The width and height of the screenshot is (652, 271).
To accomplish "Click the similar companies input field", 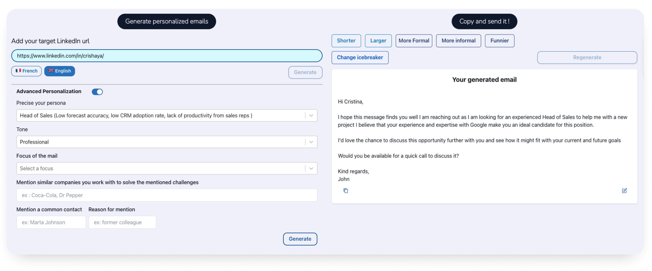I will (167, 195).
